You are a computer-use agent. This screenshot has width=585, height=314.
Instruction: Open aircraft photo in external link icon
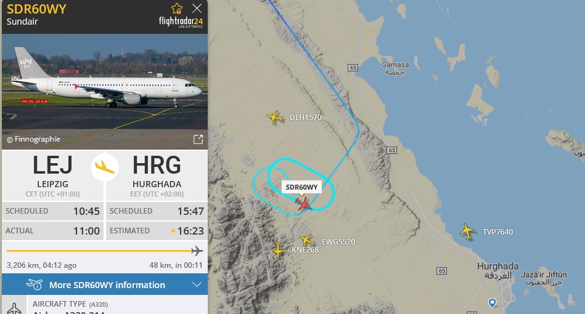click(198, 139)
